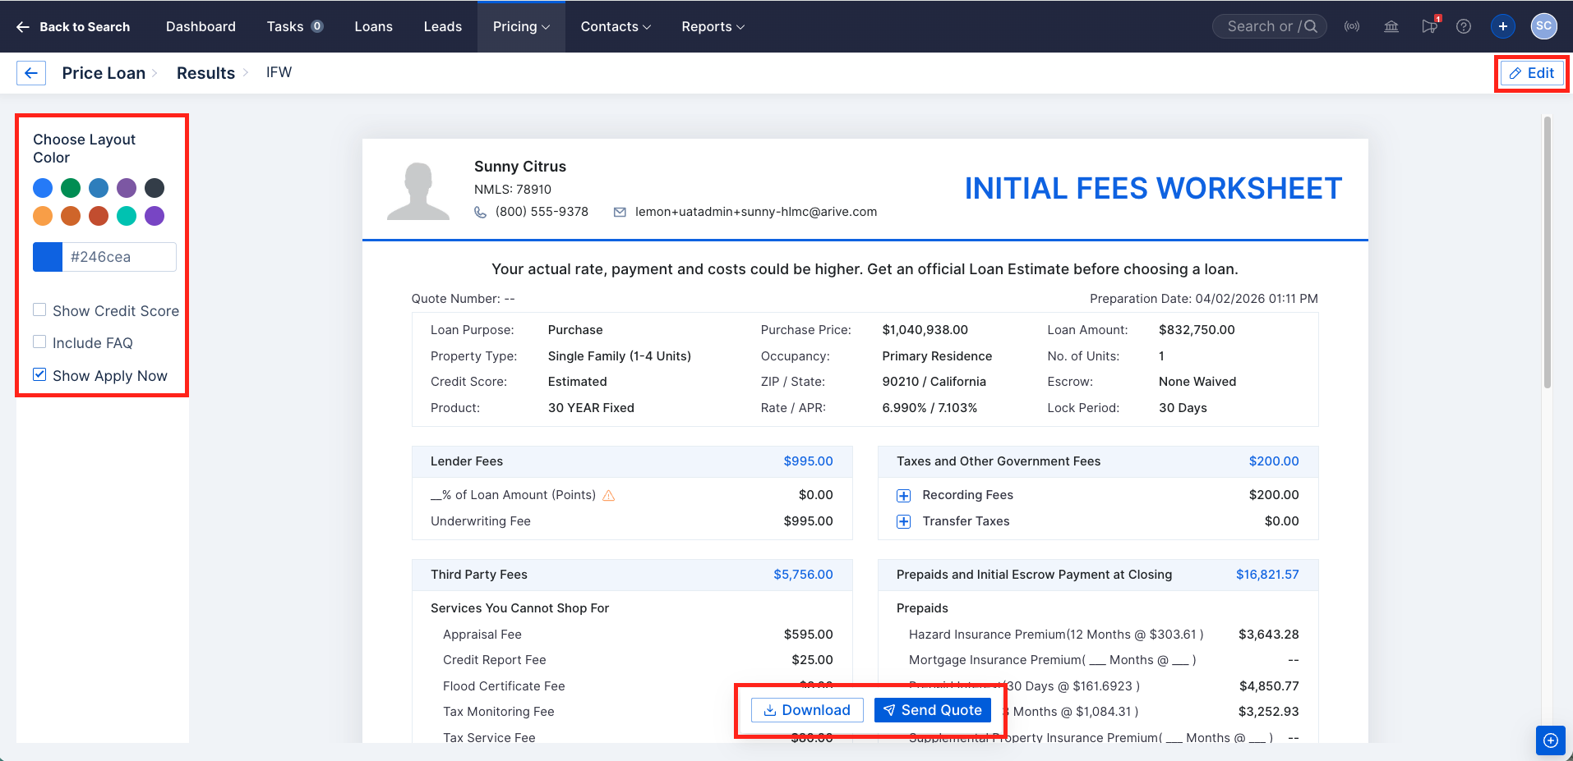Enable the Include FAQ checkbox

39,341
